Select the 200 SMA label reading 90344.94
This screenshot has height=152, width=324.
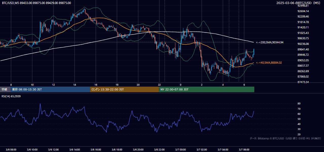coord(270,42)
